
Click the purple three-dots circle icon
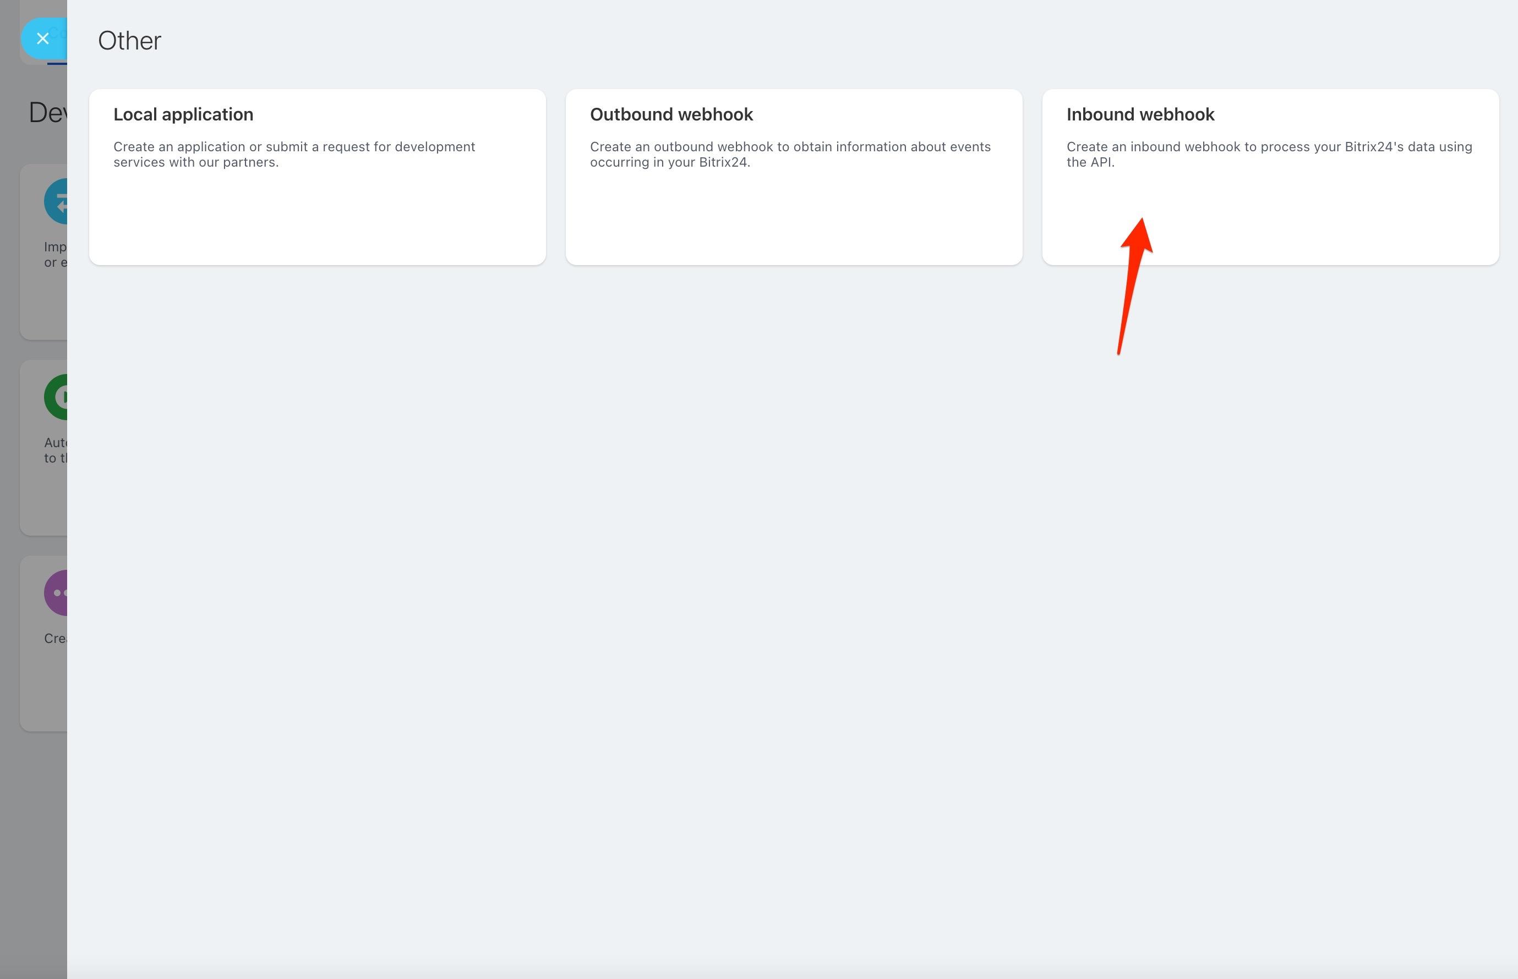(x=57, y=593)
